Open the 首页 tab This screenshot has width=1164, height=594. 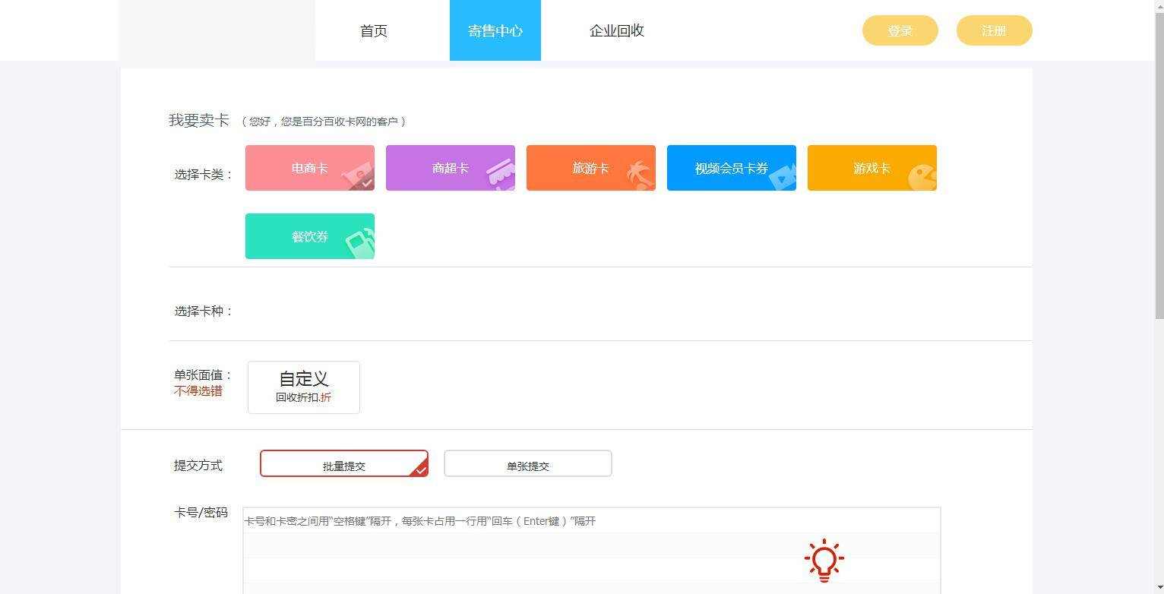point(373,30)
